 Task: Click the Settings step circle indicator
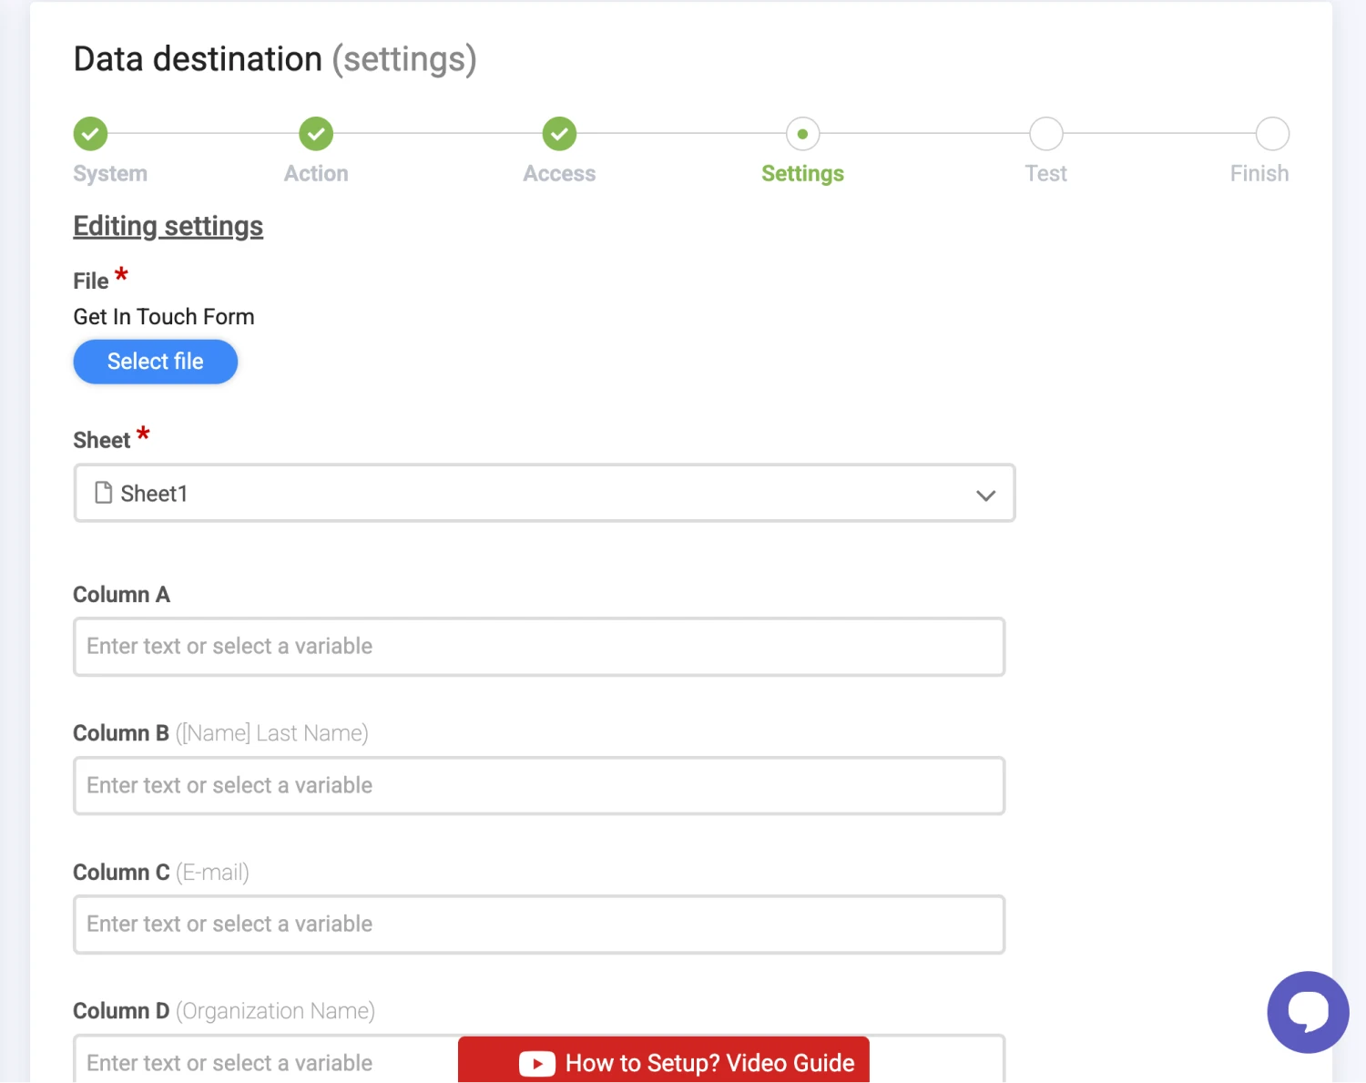coord(802,134)
